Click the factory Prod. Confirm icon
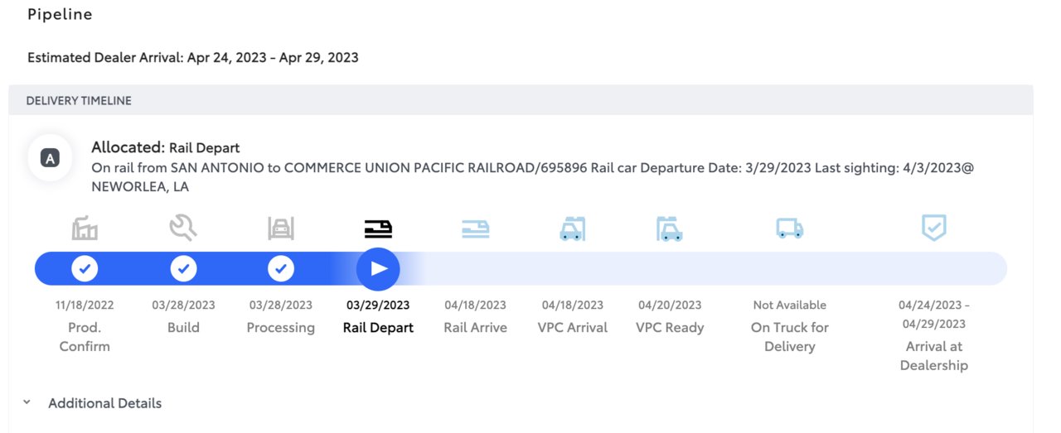This screenshot has width=1061, height=433. (x=85, y=228)
